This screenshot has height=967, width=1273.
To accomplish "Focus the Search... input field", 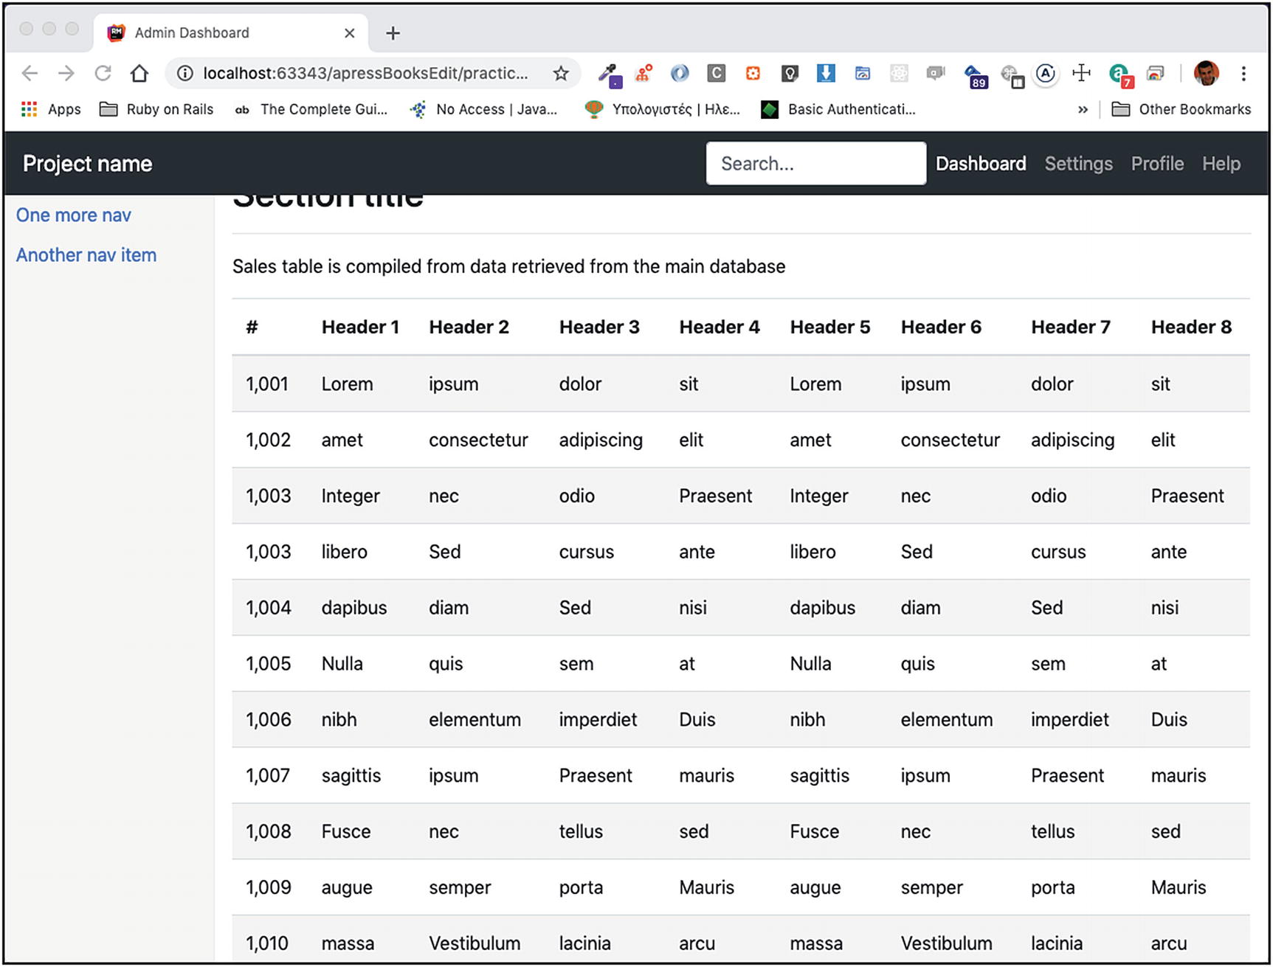I will pyautogui.click(x=815, y=163).
